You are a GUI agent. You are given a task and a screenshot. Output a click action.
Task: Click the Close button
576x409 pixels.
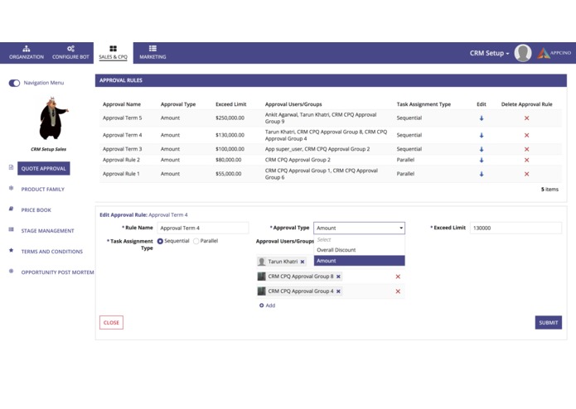[111, 322]
